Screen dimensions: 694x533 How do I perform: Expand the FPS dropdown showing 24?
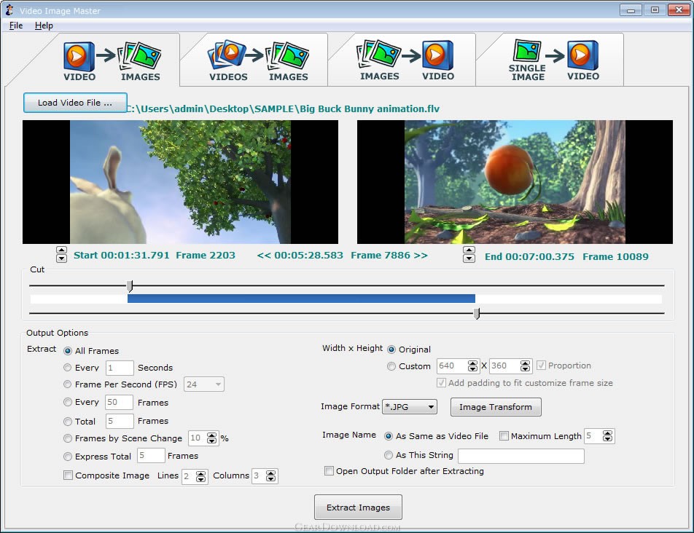pyautogui.click(x=204, y=384)
